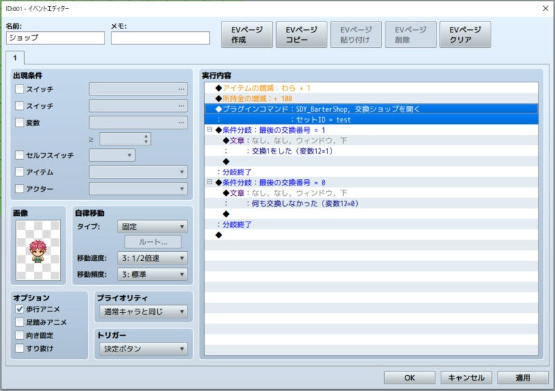Image resolution: width=555 pixels, height=391 pixels.
Task: Click the variable value stepper arrows
Action: click(146, 138)
